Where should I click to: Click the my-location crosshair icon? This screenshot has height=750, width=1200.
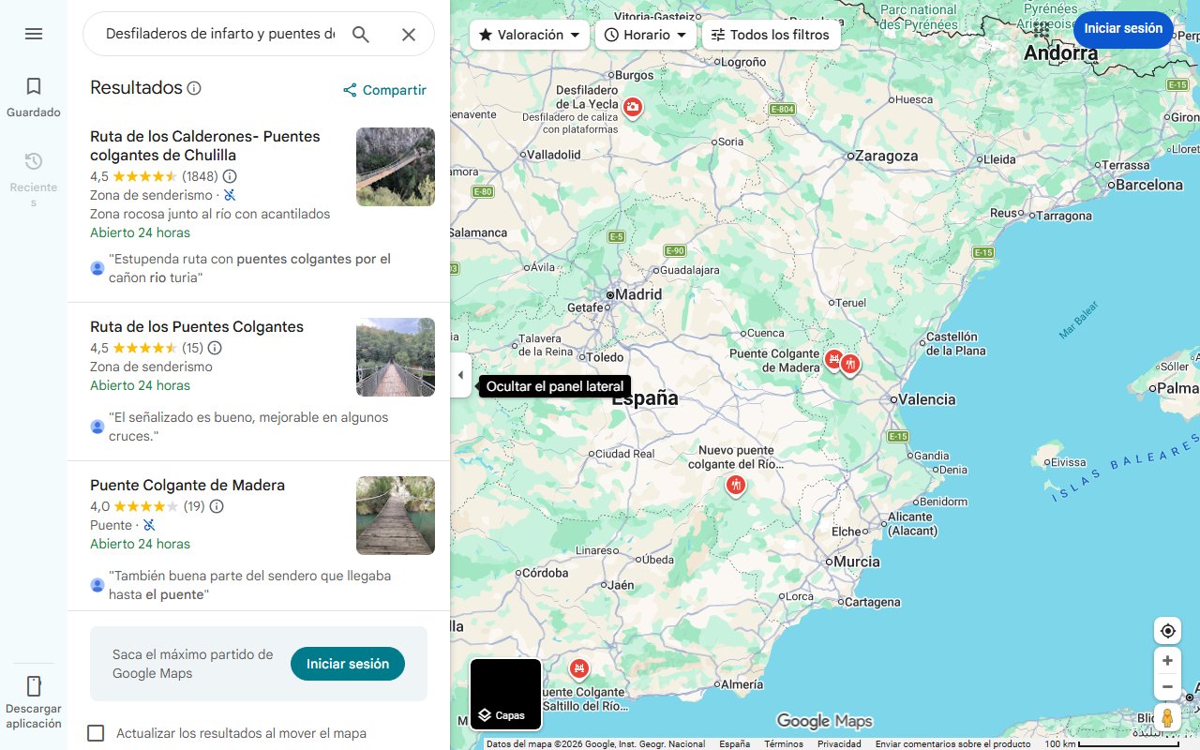click(x=1167, y=630)
